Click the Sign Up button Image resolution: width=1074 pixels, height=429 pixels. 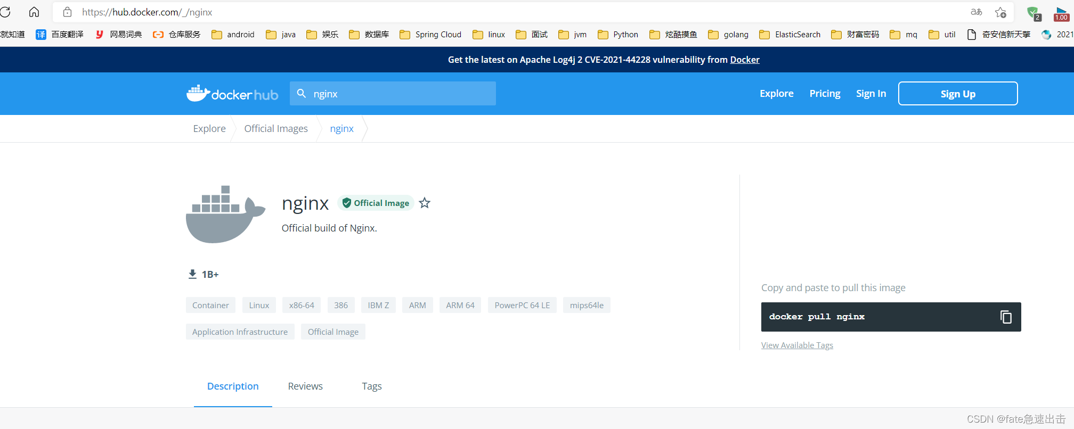click(958, 94)
